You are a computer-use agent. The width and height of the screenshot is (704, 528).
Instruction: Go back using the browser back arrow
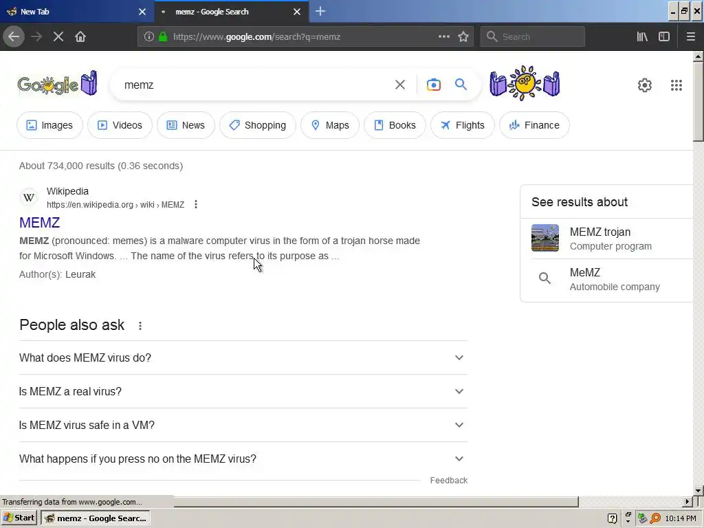coord(14,36)
